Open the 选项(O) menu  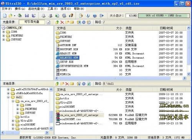click(x=66, y=9)
